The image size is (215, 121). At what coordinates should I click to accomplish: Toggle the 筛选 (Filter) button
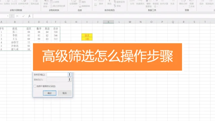pos(110,3)
